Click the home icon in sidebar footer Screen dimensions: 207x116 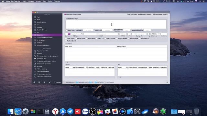tap(44, 82)
